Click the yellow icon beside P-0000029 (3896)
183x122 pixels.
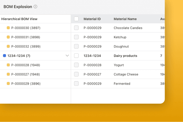[8, 83]
